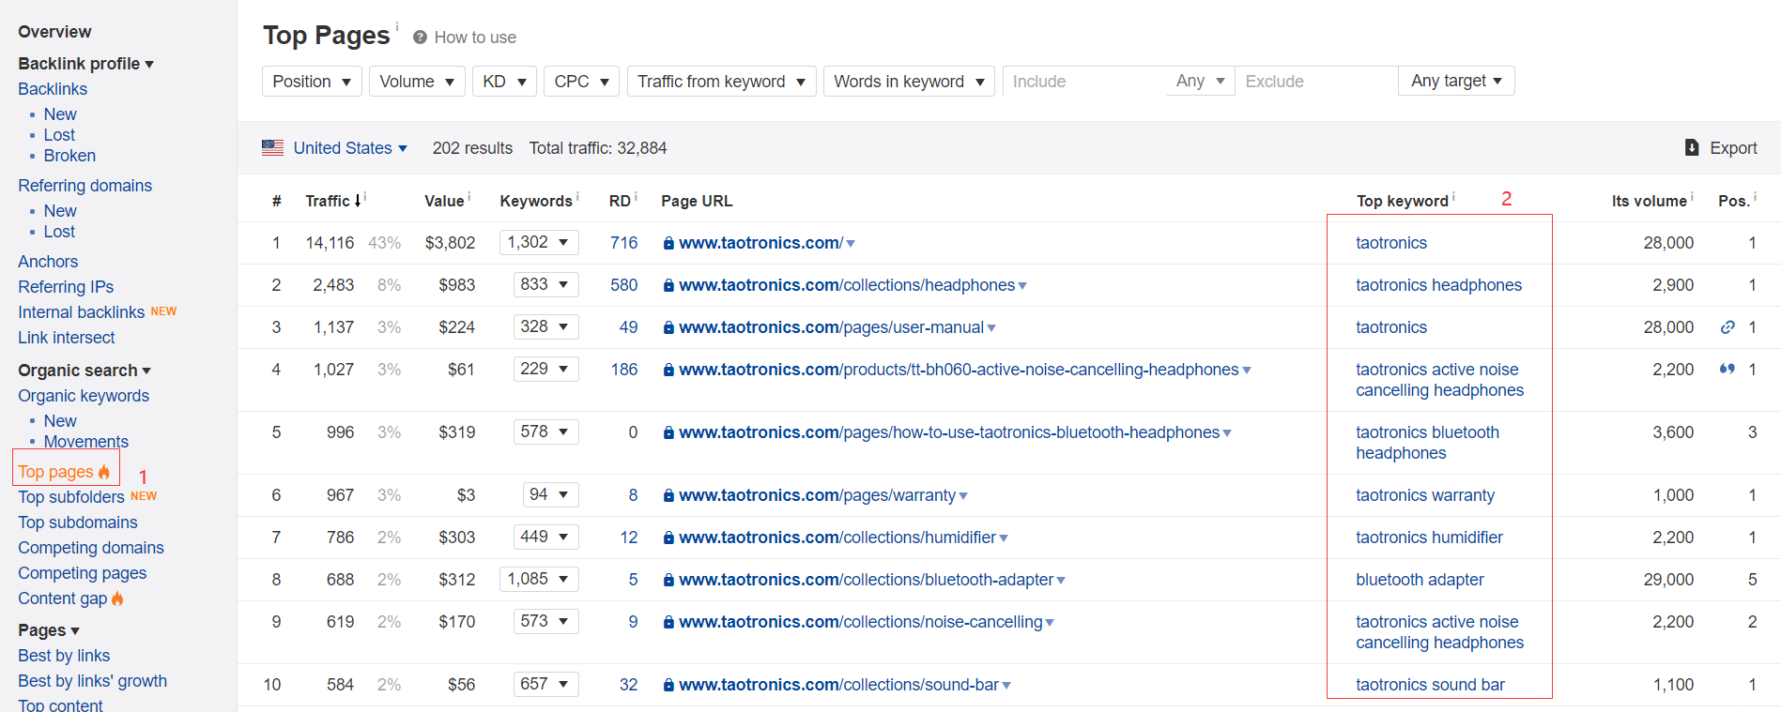Click the United States flag icon
The width and height of the screenshot is (1781, 712).
point(272,147)
